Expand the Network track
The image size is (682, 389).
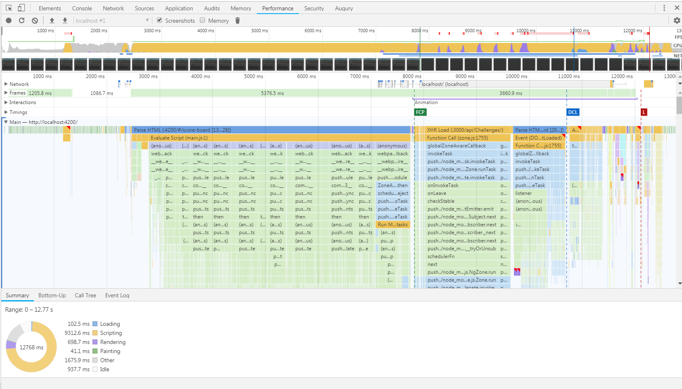pyautogui.click(x=6, y=84)
